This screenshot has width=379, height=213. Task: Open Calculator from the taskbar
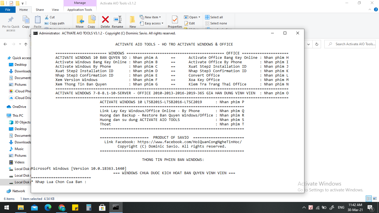tap(89, 207)
